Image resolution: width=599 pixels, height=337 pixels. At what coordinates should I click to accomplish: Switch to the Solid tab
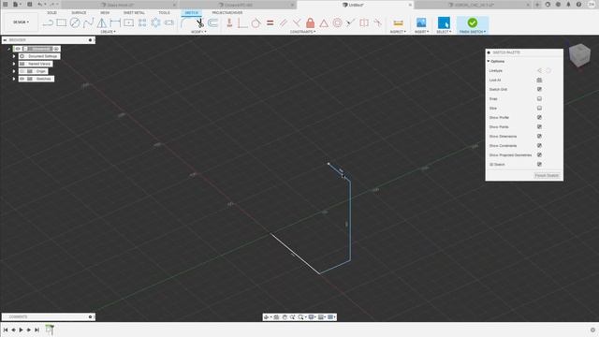point(51,12)
